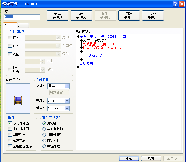Enable the second 开关 condition checkbox

pyautogui.click(x=10, y=46)
